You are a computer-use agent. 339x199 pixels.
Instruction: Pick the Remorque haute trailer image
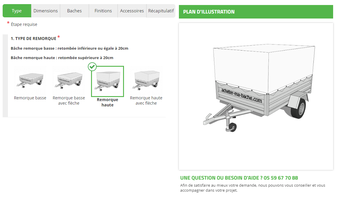(x=108, y=81)
